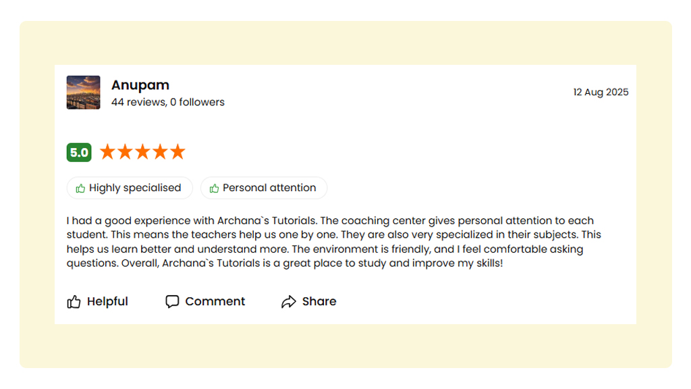Click the first orange rating star
Viewport: 691px width, 389px height.
(107, 152)
